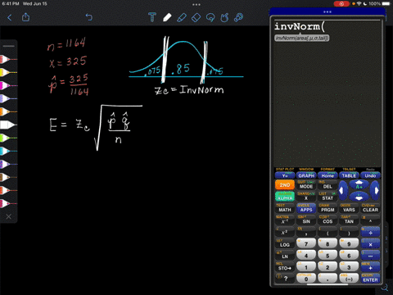This screenshot has height=295, width=393.
Task: Grab the palette handle bar
Action: tap(9, 46)
